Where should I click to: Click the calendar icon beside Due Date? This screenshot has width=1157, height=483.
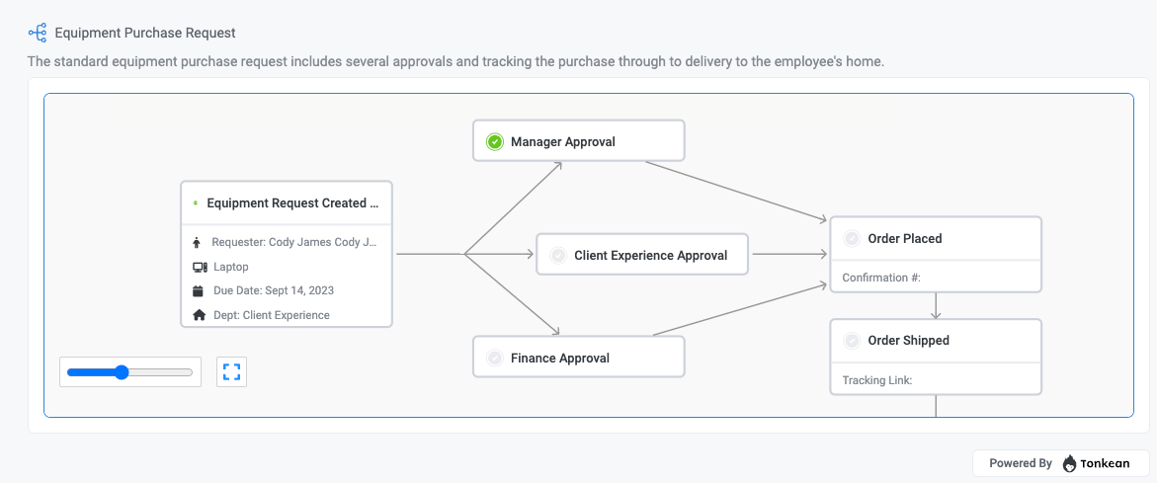click(199, 291)
